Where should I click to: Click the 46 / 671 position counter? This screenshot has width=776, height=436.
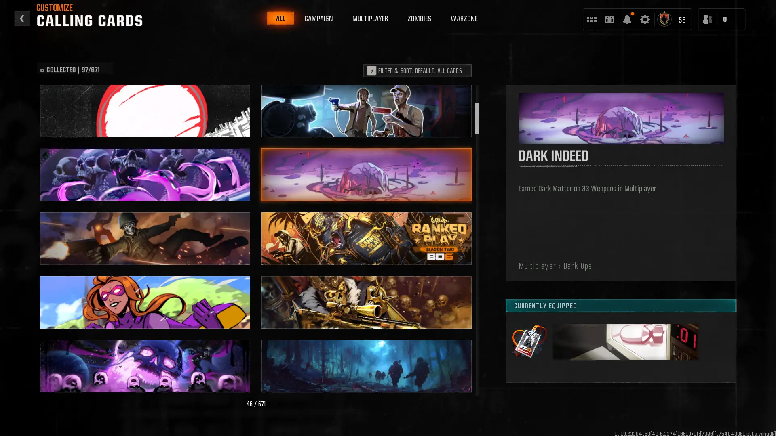click(256, 404)
